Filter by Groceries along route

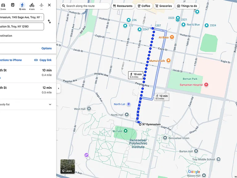tap(164, 6)
